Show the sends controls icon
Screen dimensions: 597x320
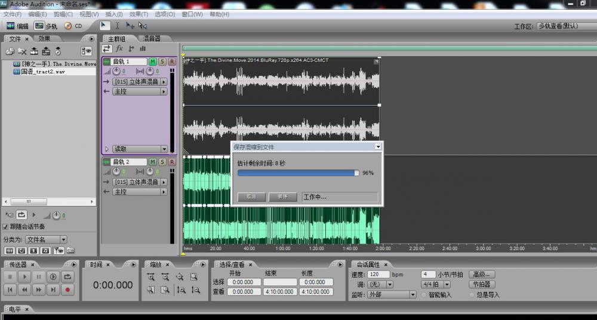tap(131, 48)
